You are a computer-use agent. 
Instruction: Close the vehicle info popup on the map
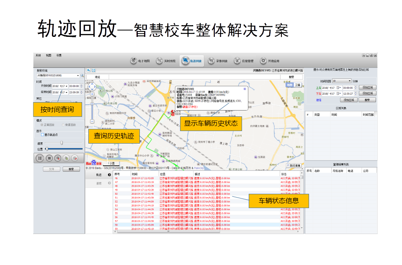point(245,89)
